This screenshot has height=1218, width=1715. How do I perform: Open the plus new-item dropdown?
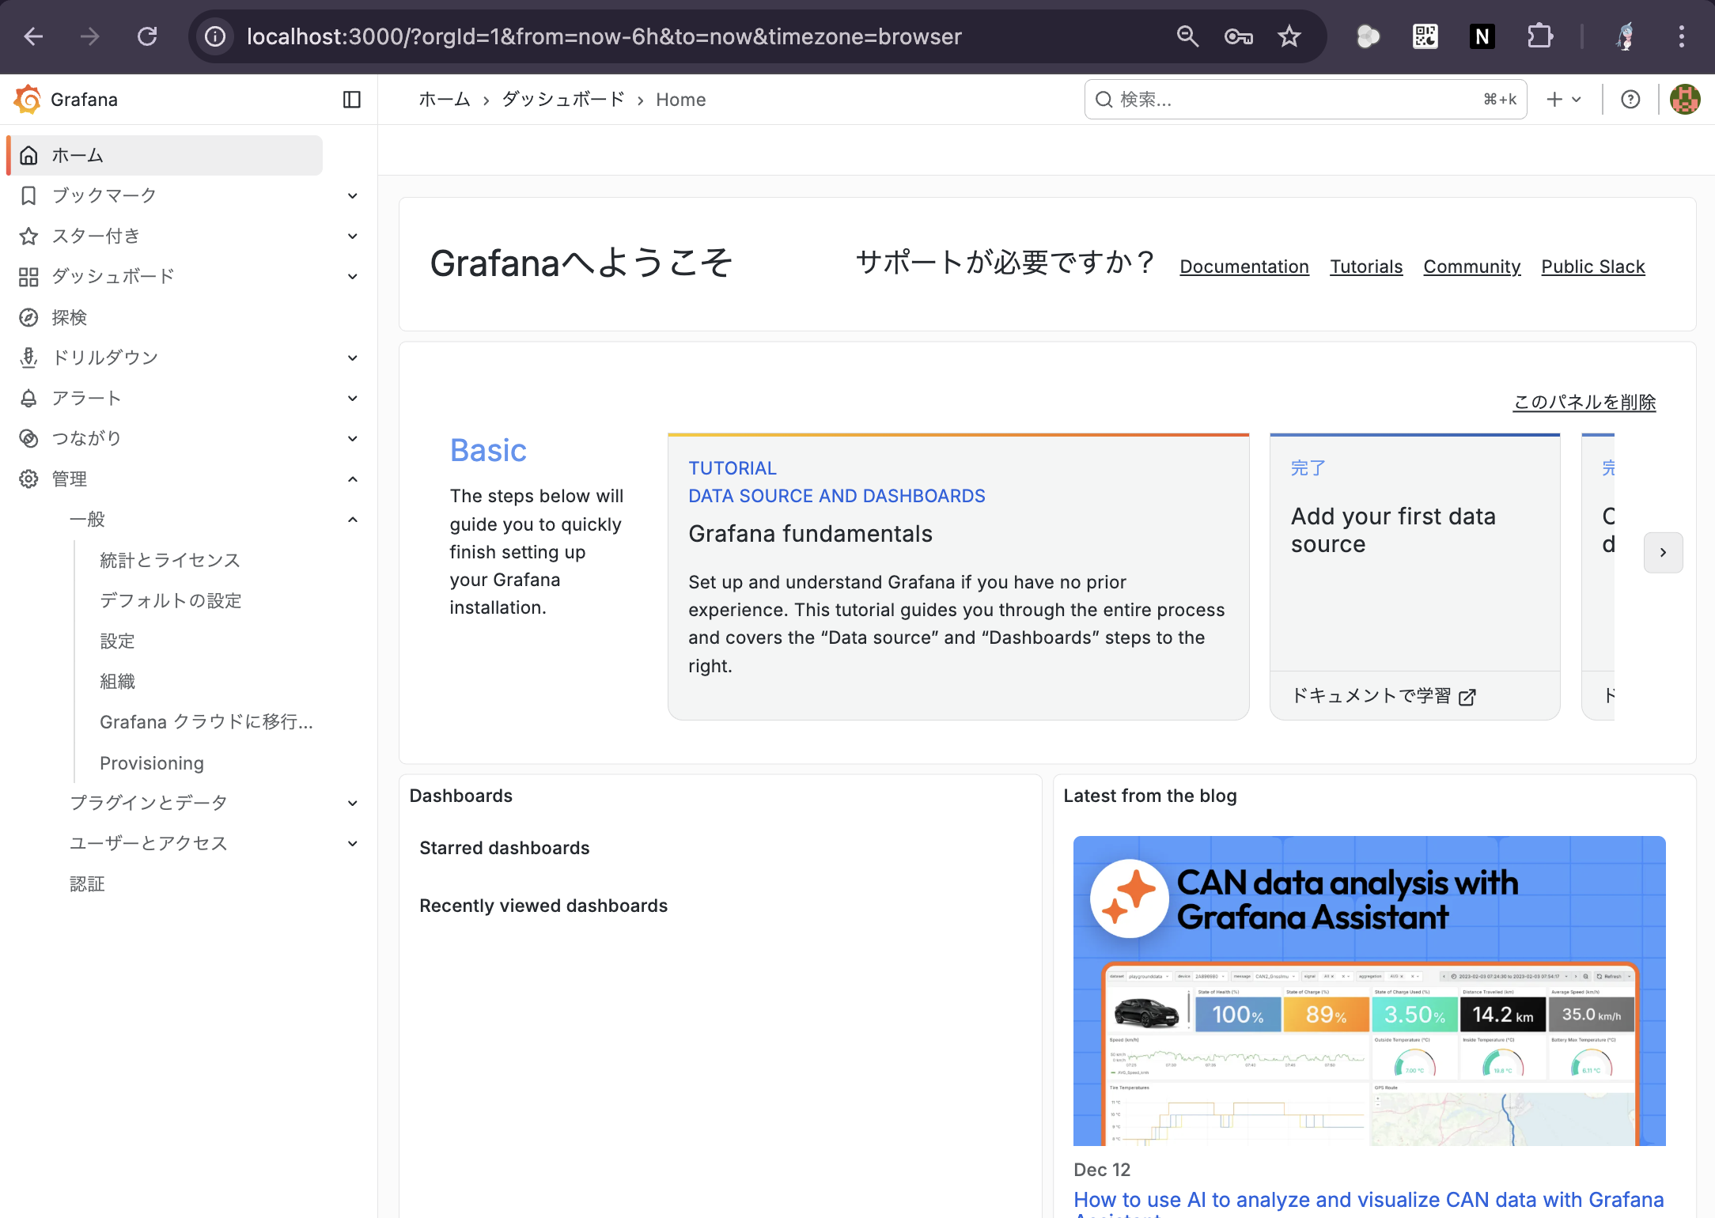[x=1563, y=100]
